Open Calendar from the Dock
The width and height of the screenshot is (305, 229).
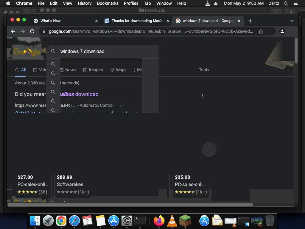87,221
